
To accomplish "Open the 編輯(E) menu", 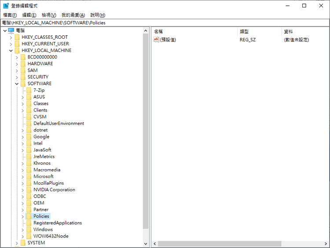I will [29, 15].
